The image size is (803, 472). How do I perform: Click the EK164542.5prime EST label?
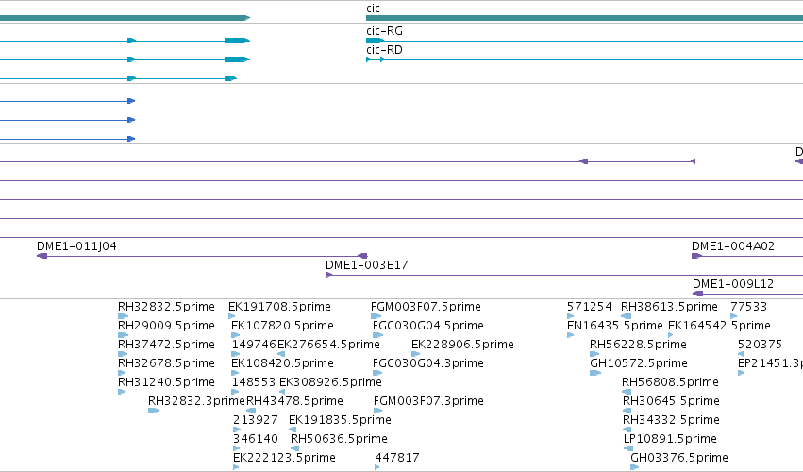[x=720, y=326]
